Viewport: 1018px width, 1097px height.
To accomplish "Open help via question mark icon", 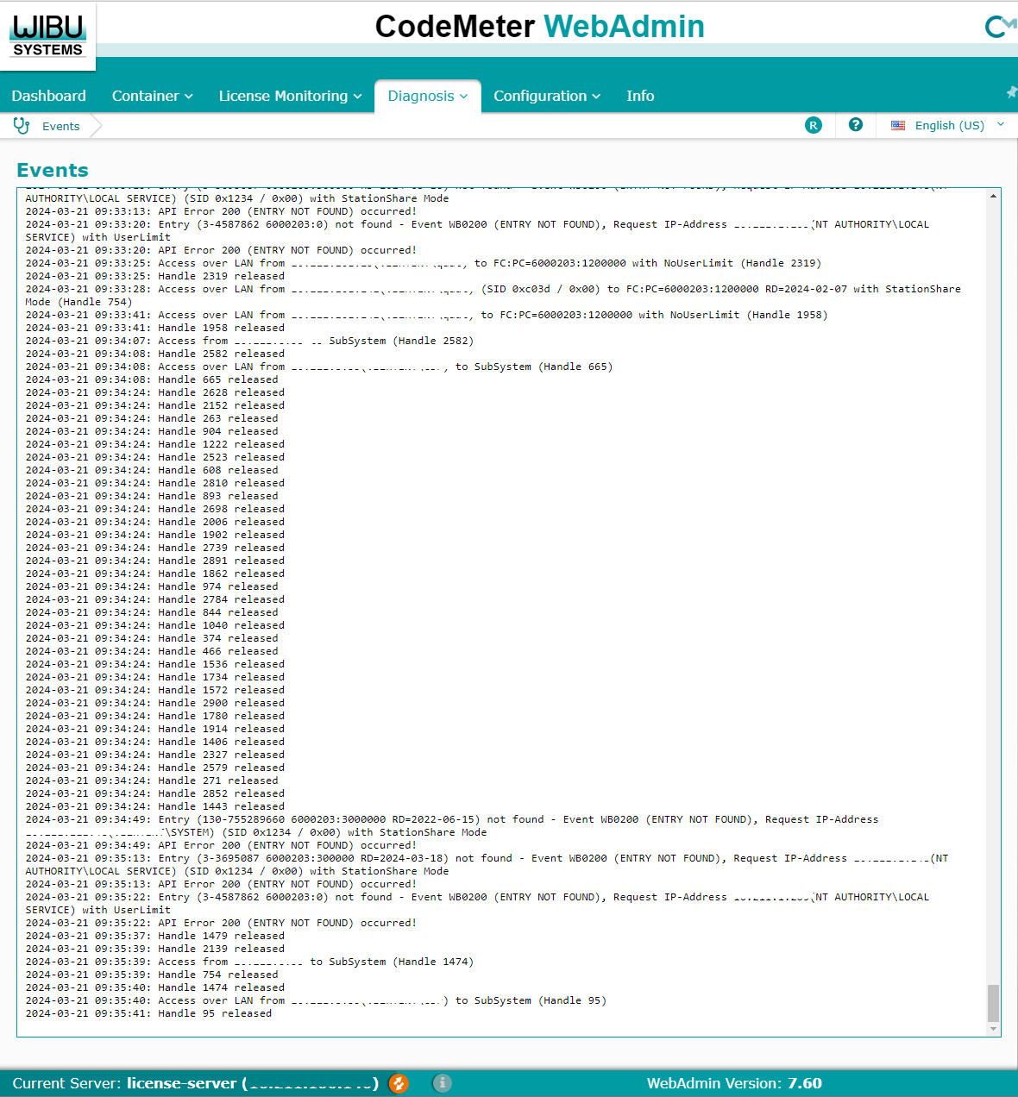I will [855, 125].
